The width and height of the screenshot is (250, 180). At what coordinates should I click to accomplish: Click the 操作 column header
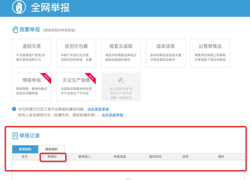tap(221, 157)
